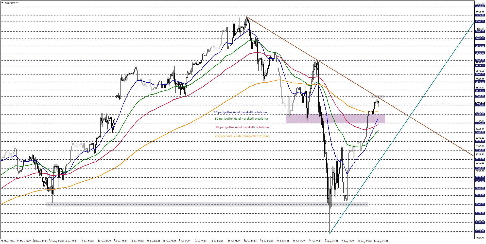The height and width of the screenshot is (244, 486).
Task: Click the 5425.00 price level label
Action: coord(480,123)
